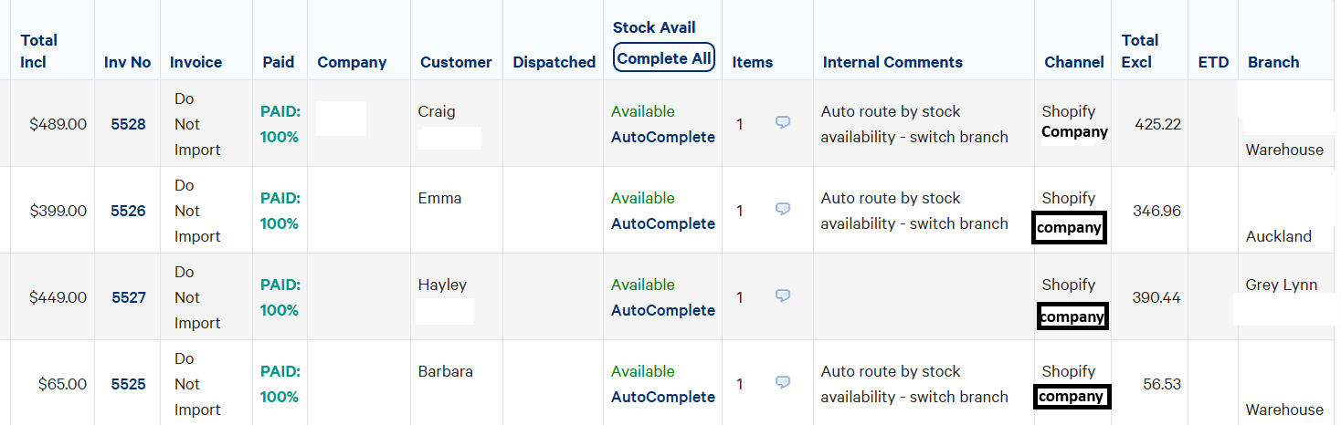Open invoice number 5528 link
The height and width of the screenshot is (425, 1341).
click(x=129, y=124)
